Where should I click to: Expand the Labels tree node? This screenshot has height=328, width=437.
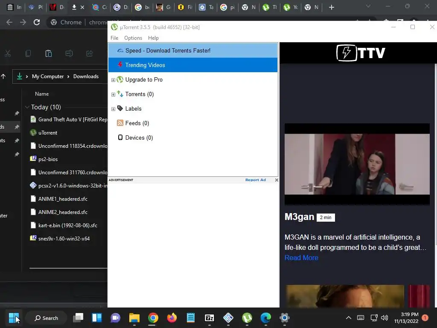[x=113, y=109]
